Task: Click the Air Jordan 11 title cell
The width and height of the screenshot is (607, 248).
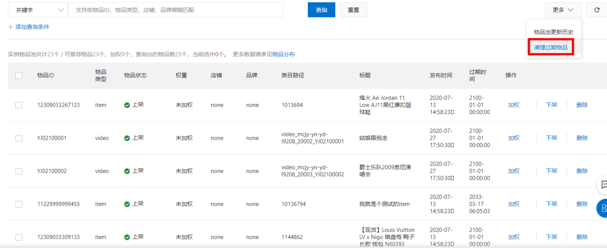Action: click(x=385, y=105)
